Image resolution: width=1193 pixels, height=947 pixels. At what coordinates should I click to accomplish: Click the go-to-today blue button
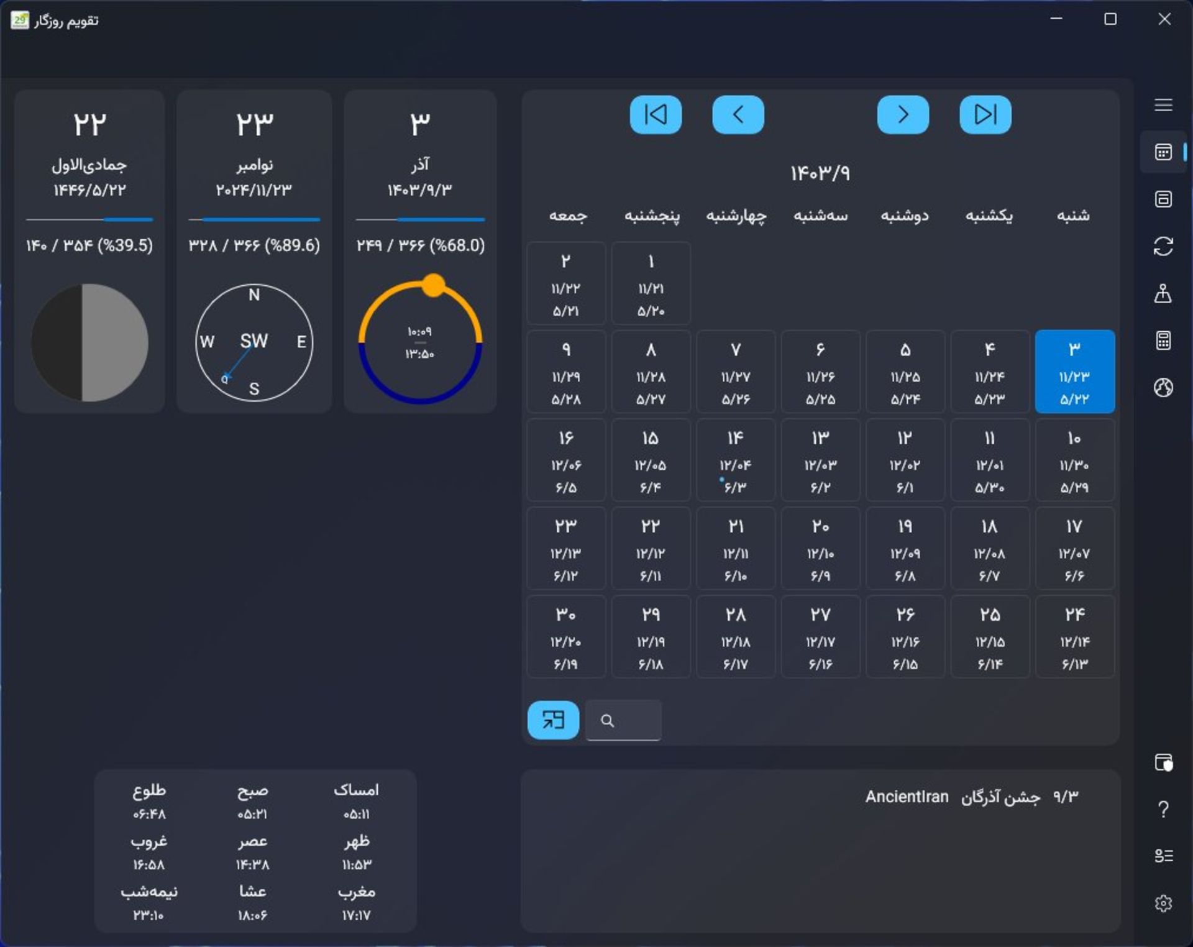pos(553,720)
